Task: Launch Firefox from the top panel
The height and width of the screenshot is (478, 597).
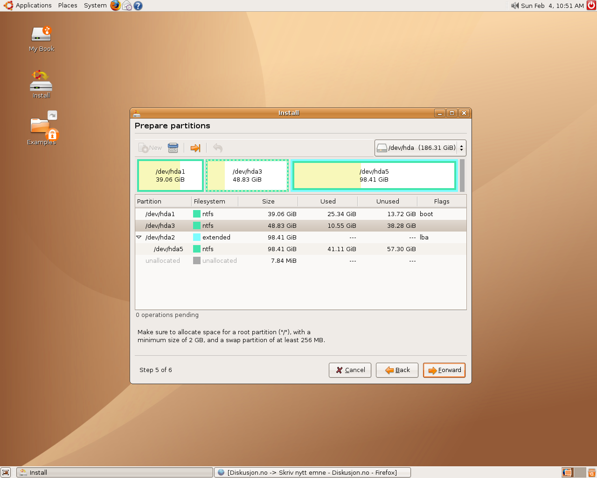Action: [x=115, y=6]
